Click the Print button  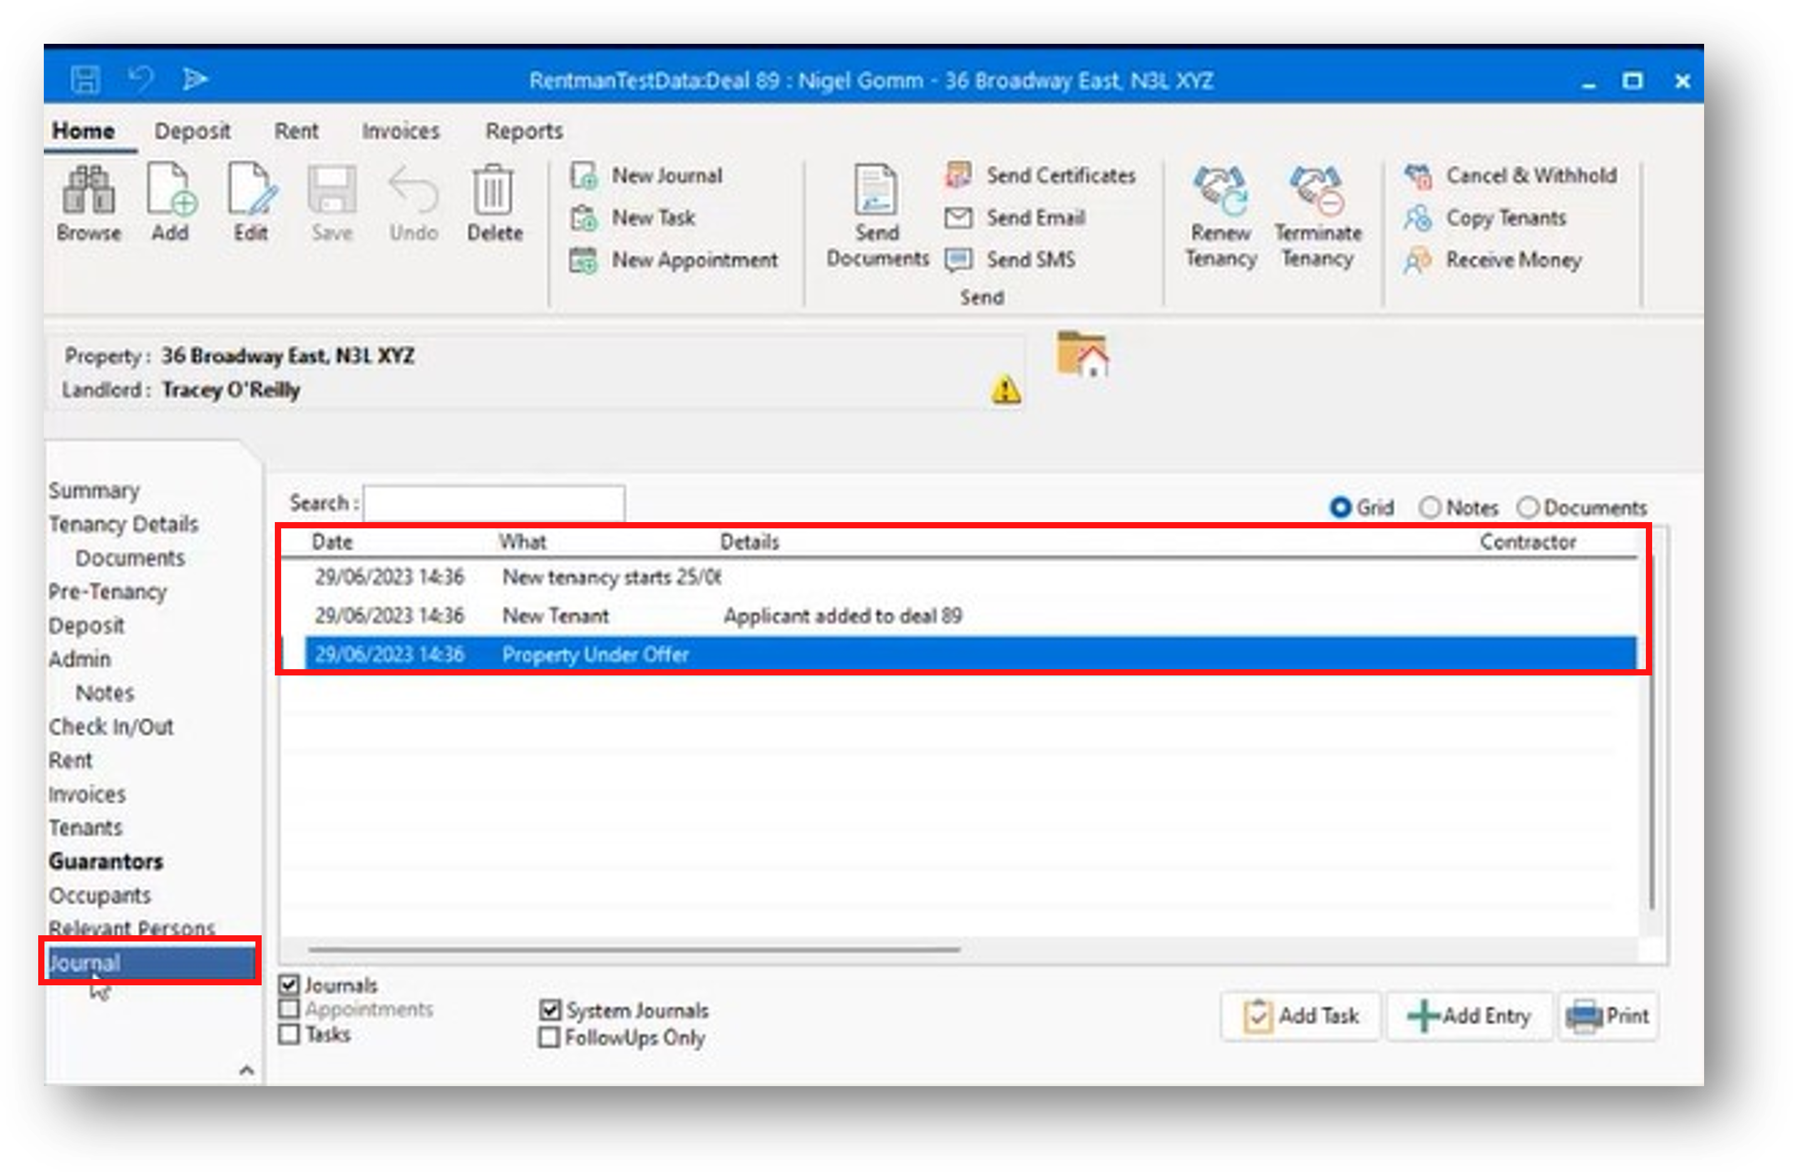1608,1016
